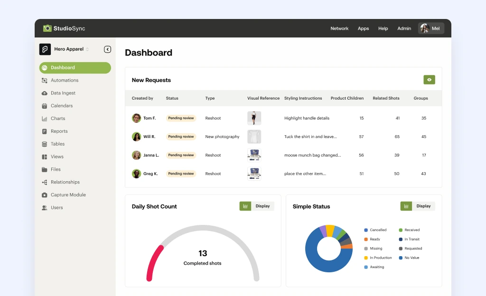486x296 pixels.
Task: Open Tom F.'s visual reference thumbnail
Action: [254, 118]
